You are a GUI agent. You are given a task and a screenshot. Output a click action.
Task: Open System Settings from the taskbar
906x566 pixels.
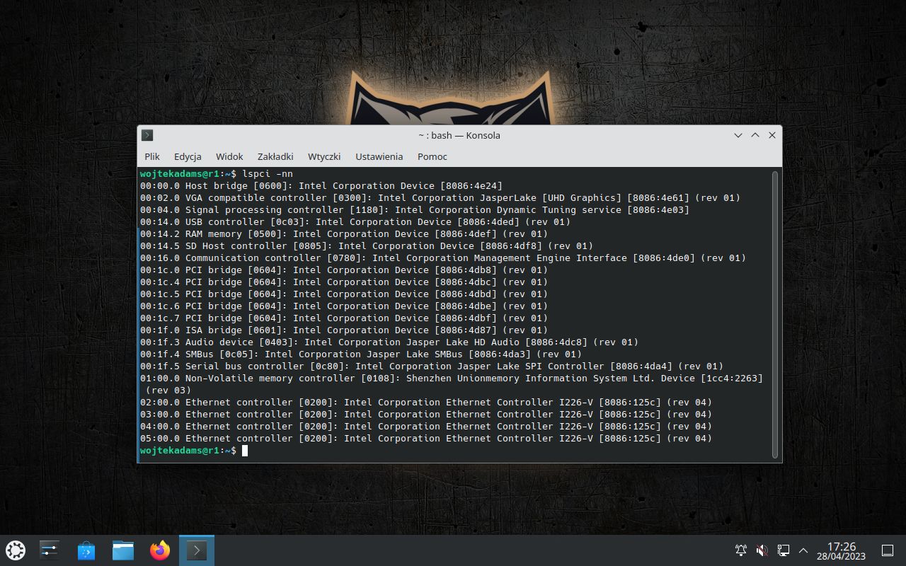coord(50,550)
